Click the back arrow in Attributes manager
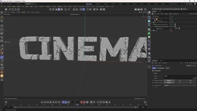This screenshot has height=111, width=197. click(181, 63)
